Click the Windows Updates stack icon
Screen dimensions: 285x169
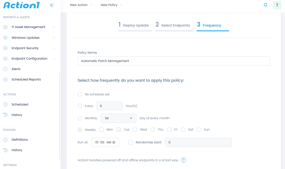click(5, 38)
